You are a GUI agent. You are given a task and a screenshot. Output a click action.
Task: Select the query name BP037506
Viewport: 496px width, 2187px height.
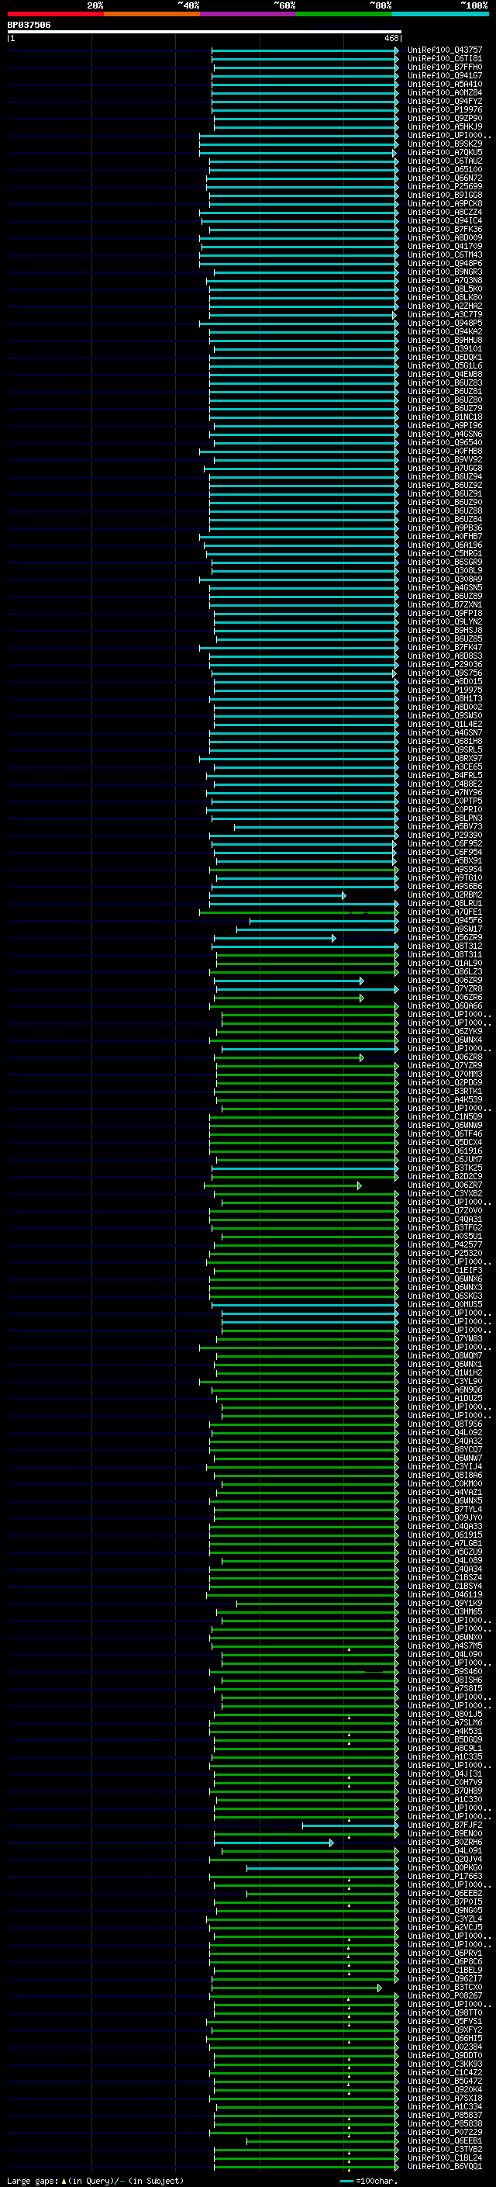click(29, 25)
